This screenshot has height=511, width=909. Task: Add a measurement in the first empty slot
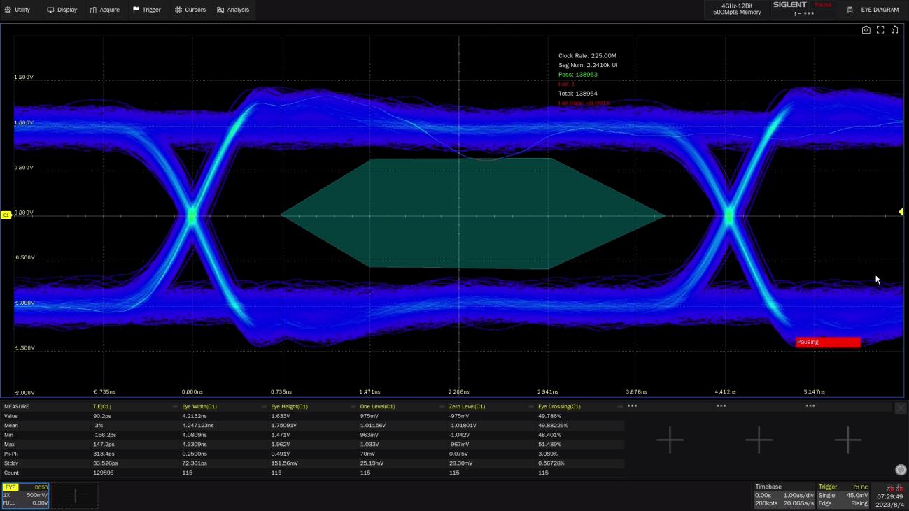[670, 440]
